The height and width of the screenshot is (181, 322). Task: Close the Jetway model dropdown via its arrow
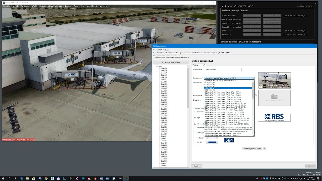coord(253,78)
